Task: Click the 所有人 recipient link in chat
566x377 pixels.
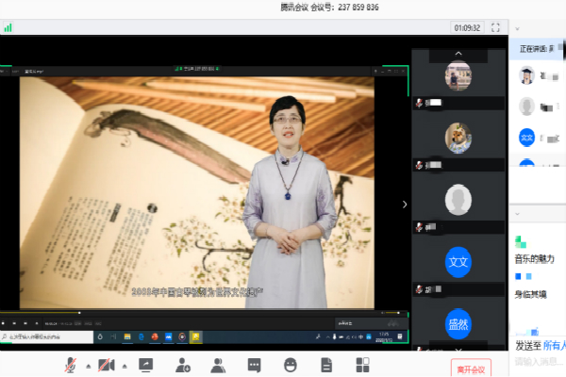Action: pyautogui.click(x=553, y=346)
